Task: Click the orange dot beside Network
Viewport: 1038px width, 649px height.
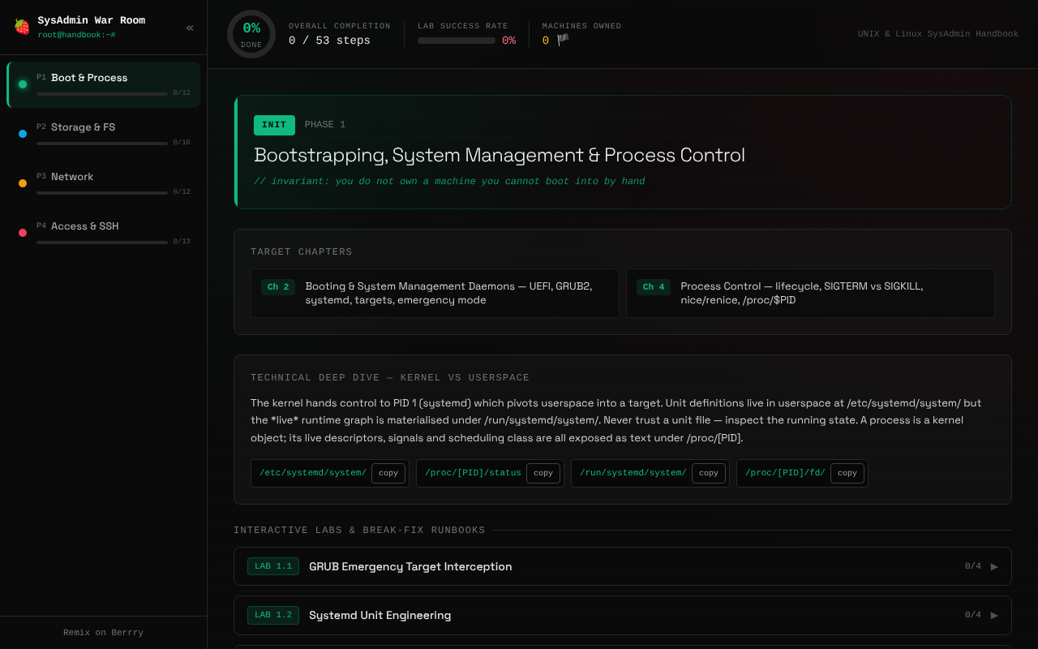Action: pos(23,183)
